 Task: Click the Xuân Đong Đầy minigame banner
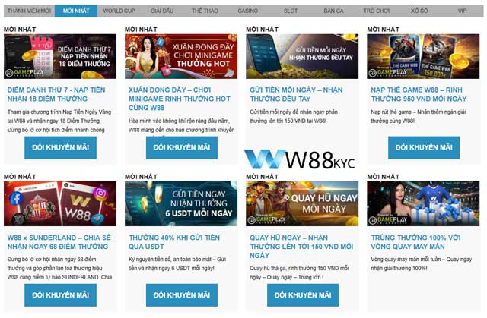[x=181, y=56]
